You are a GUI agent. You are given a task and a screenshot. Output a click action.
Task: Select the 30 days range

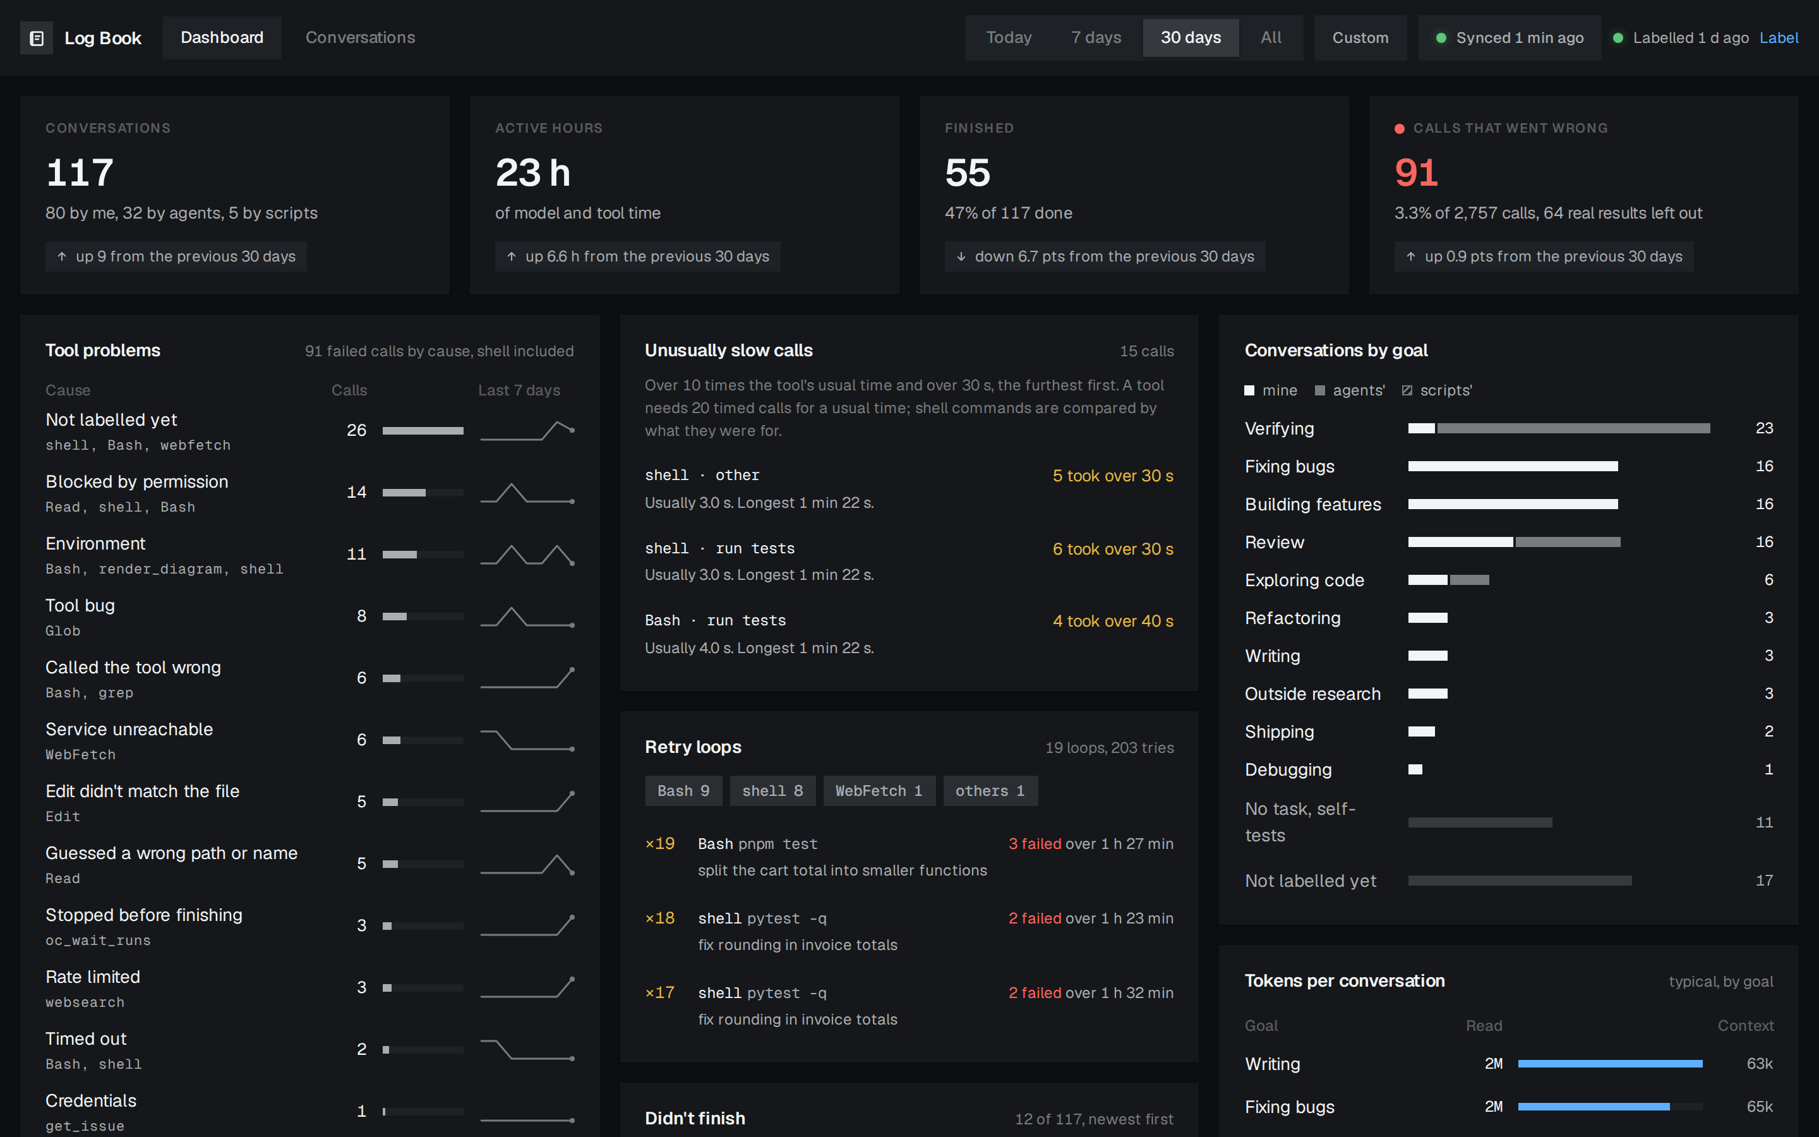point(1191,38)
